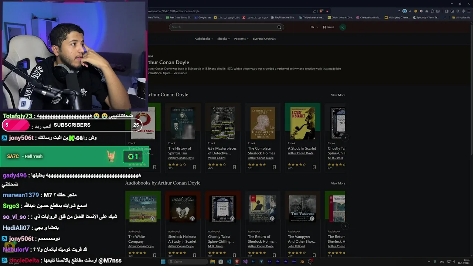Open Photoshop from the taskbar
Screen dimensions: 473x266
(x=253, y=262)
